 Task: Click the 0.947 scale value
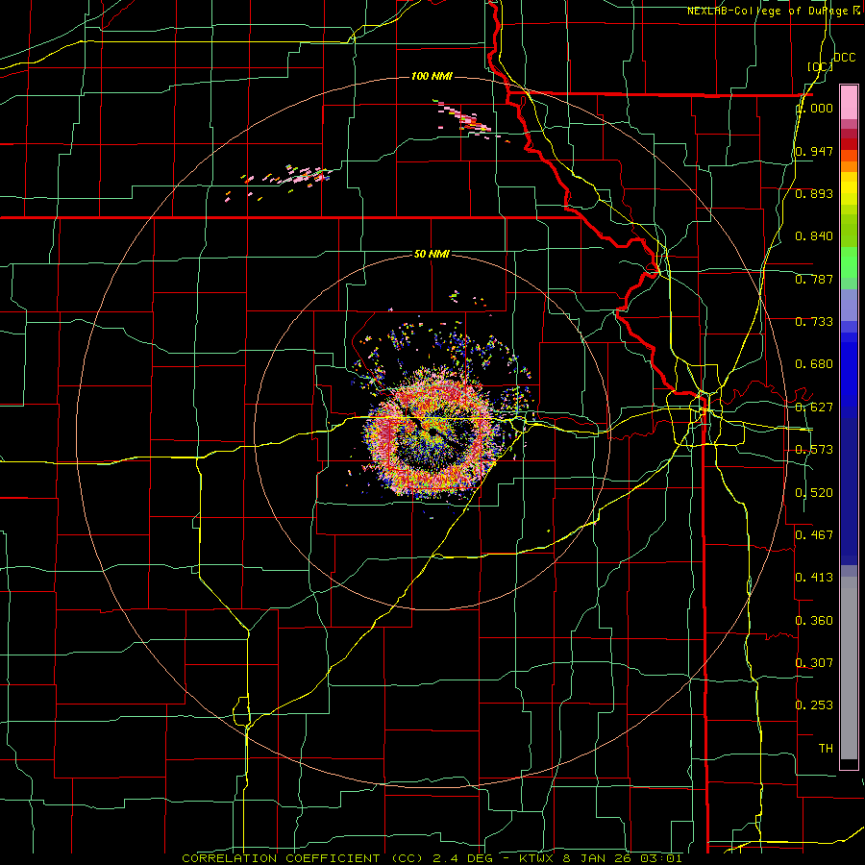point(814,151)
